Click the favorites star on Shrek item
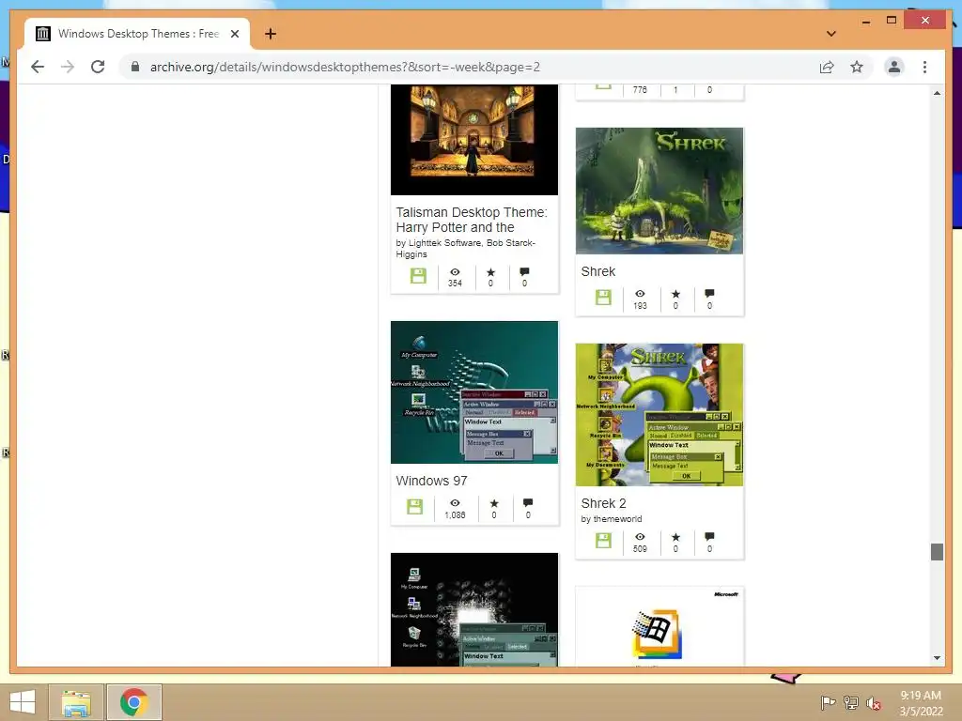Viewport: 962px width, 721px height. [675, 294]
